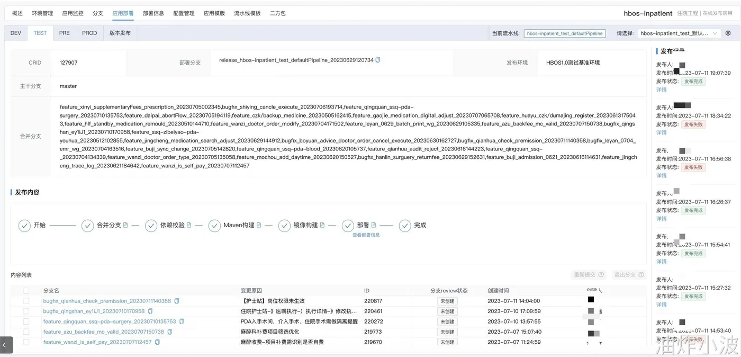Select all branches with header checkbox
741x357 pixels.
click(26, 291)
